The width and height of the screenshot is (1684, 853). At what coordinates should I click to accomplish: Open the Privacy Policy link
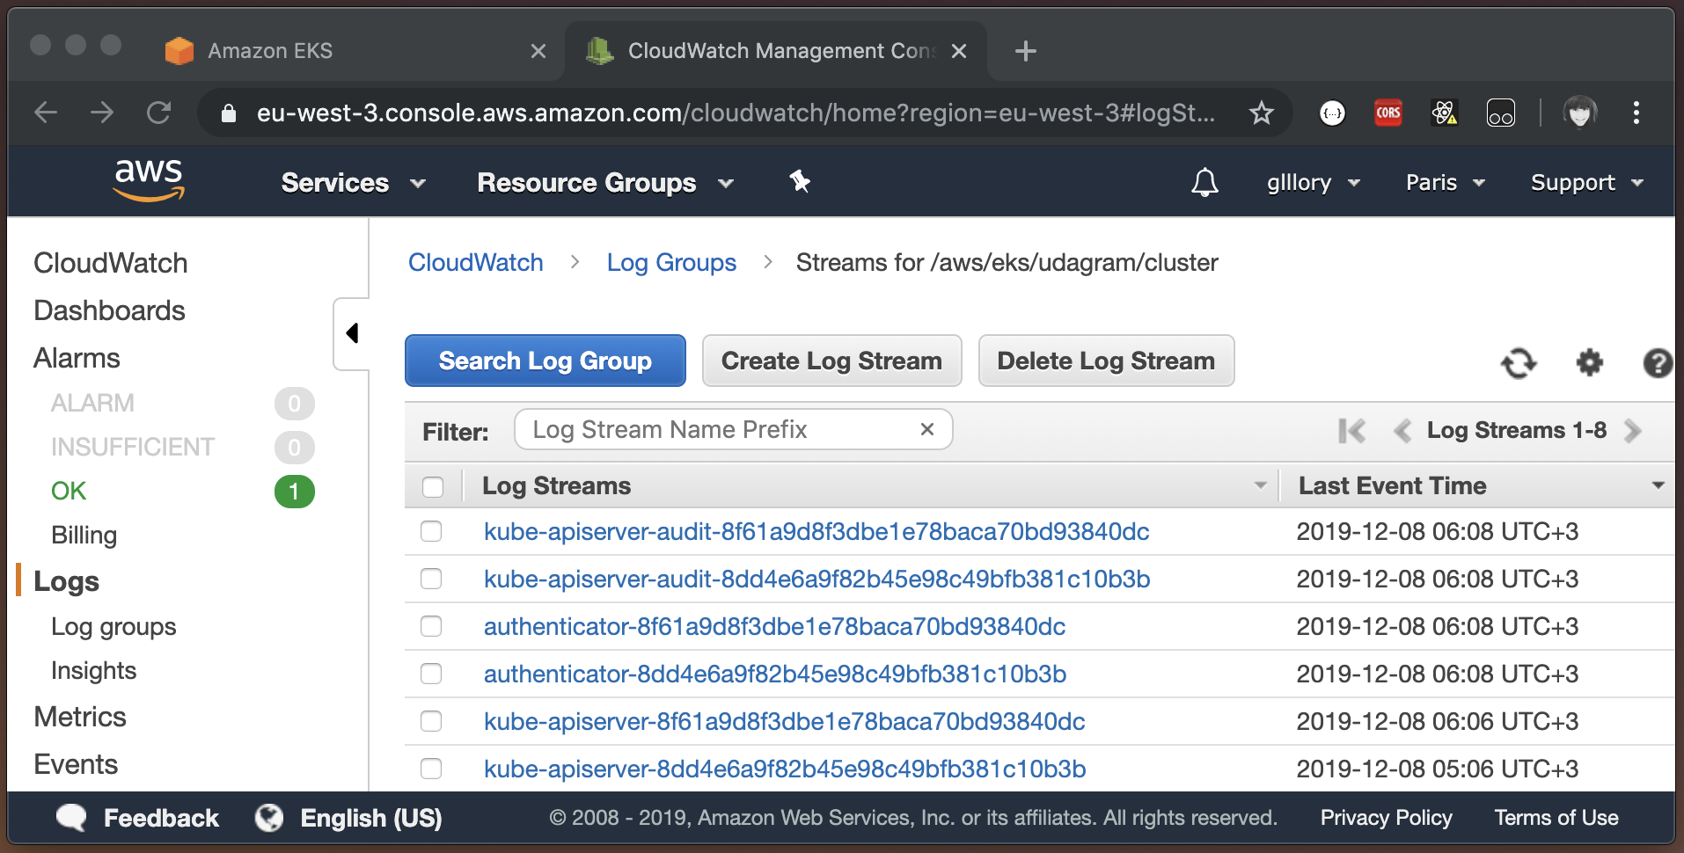pos(1386,818)
